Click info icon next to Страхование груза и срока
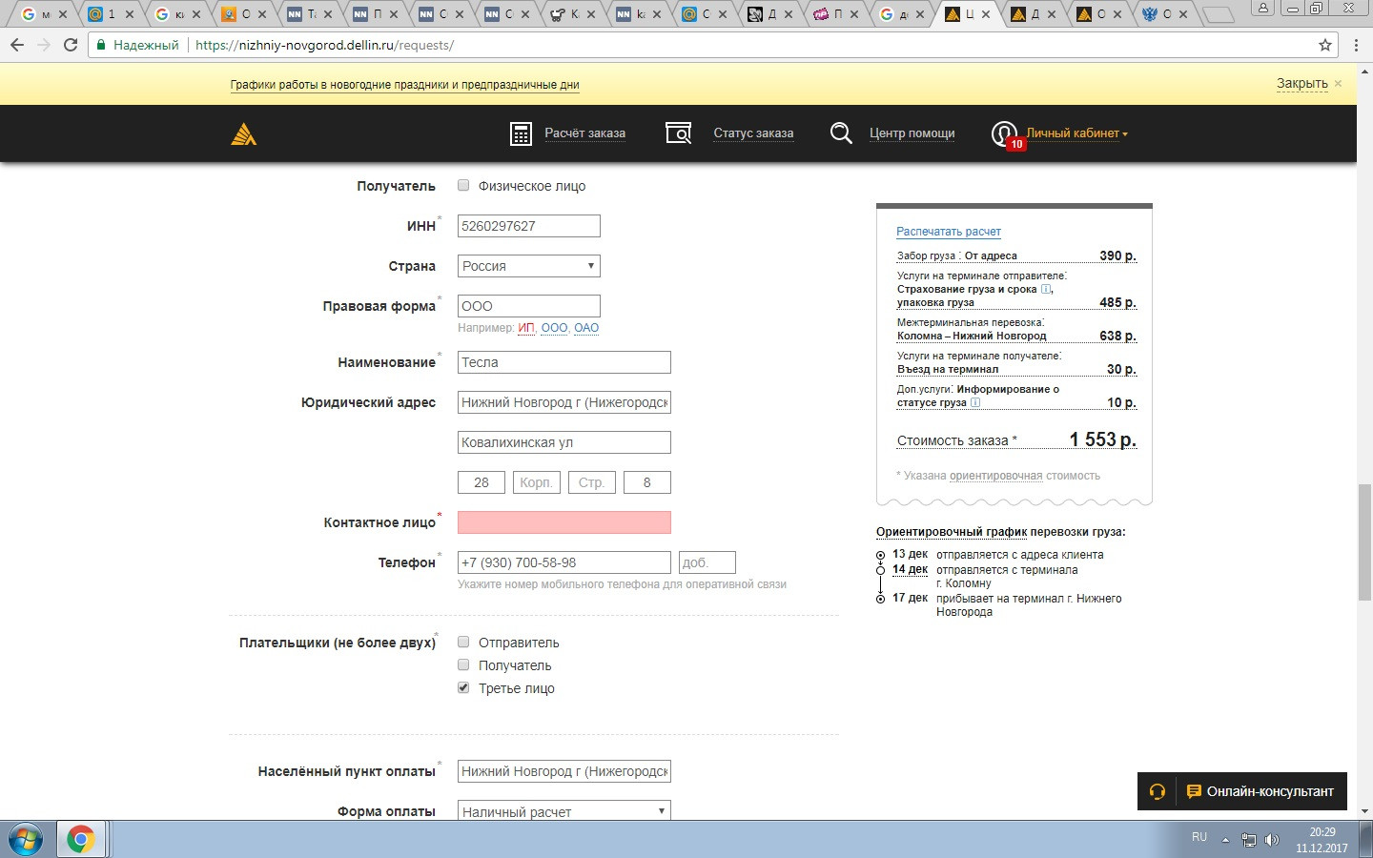The height and width of the screenshot is (858, 1373). pyautogui.click(x=1046, y=289)
